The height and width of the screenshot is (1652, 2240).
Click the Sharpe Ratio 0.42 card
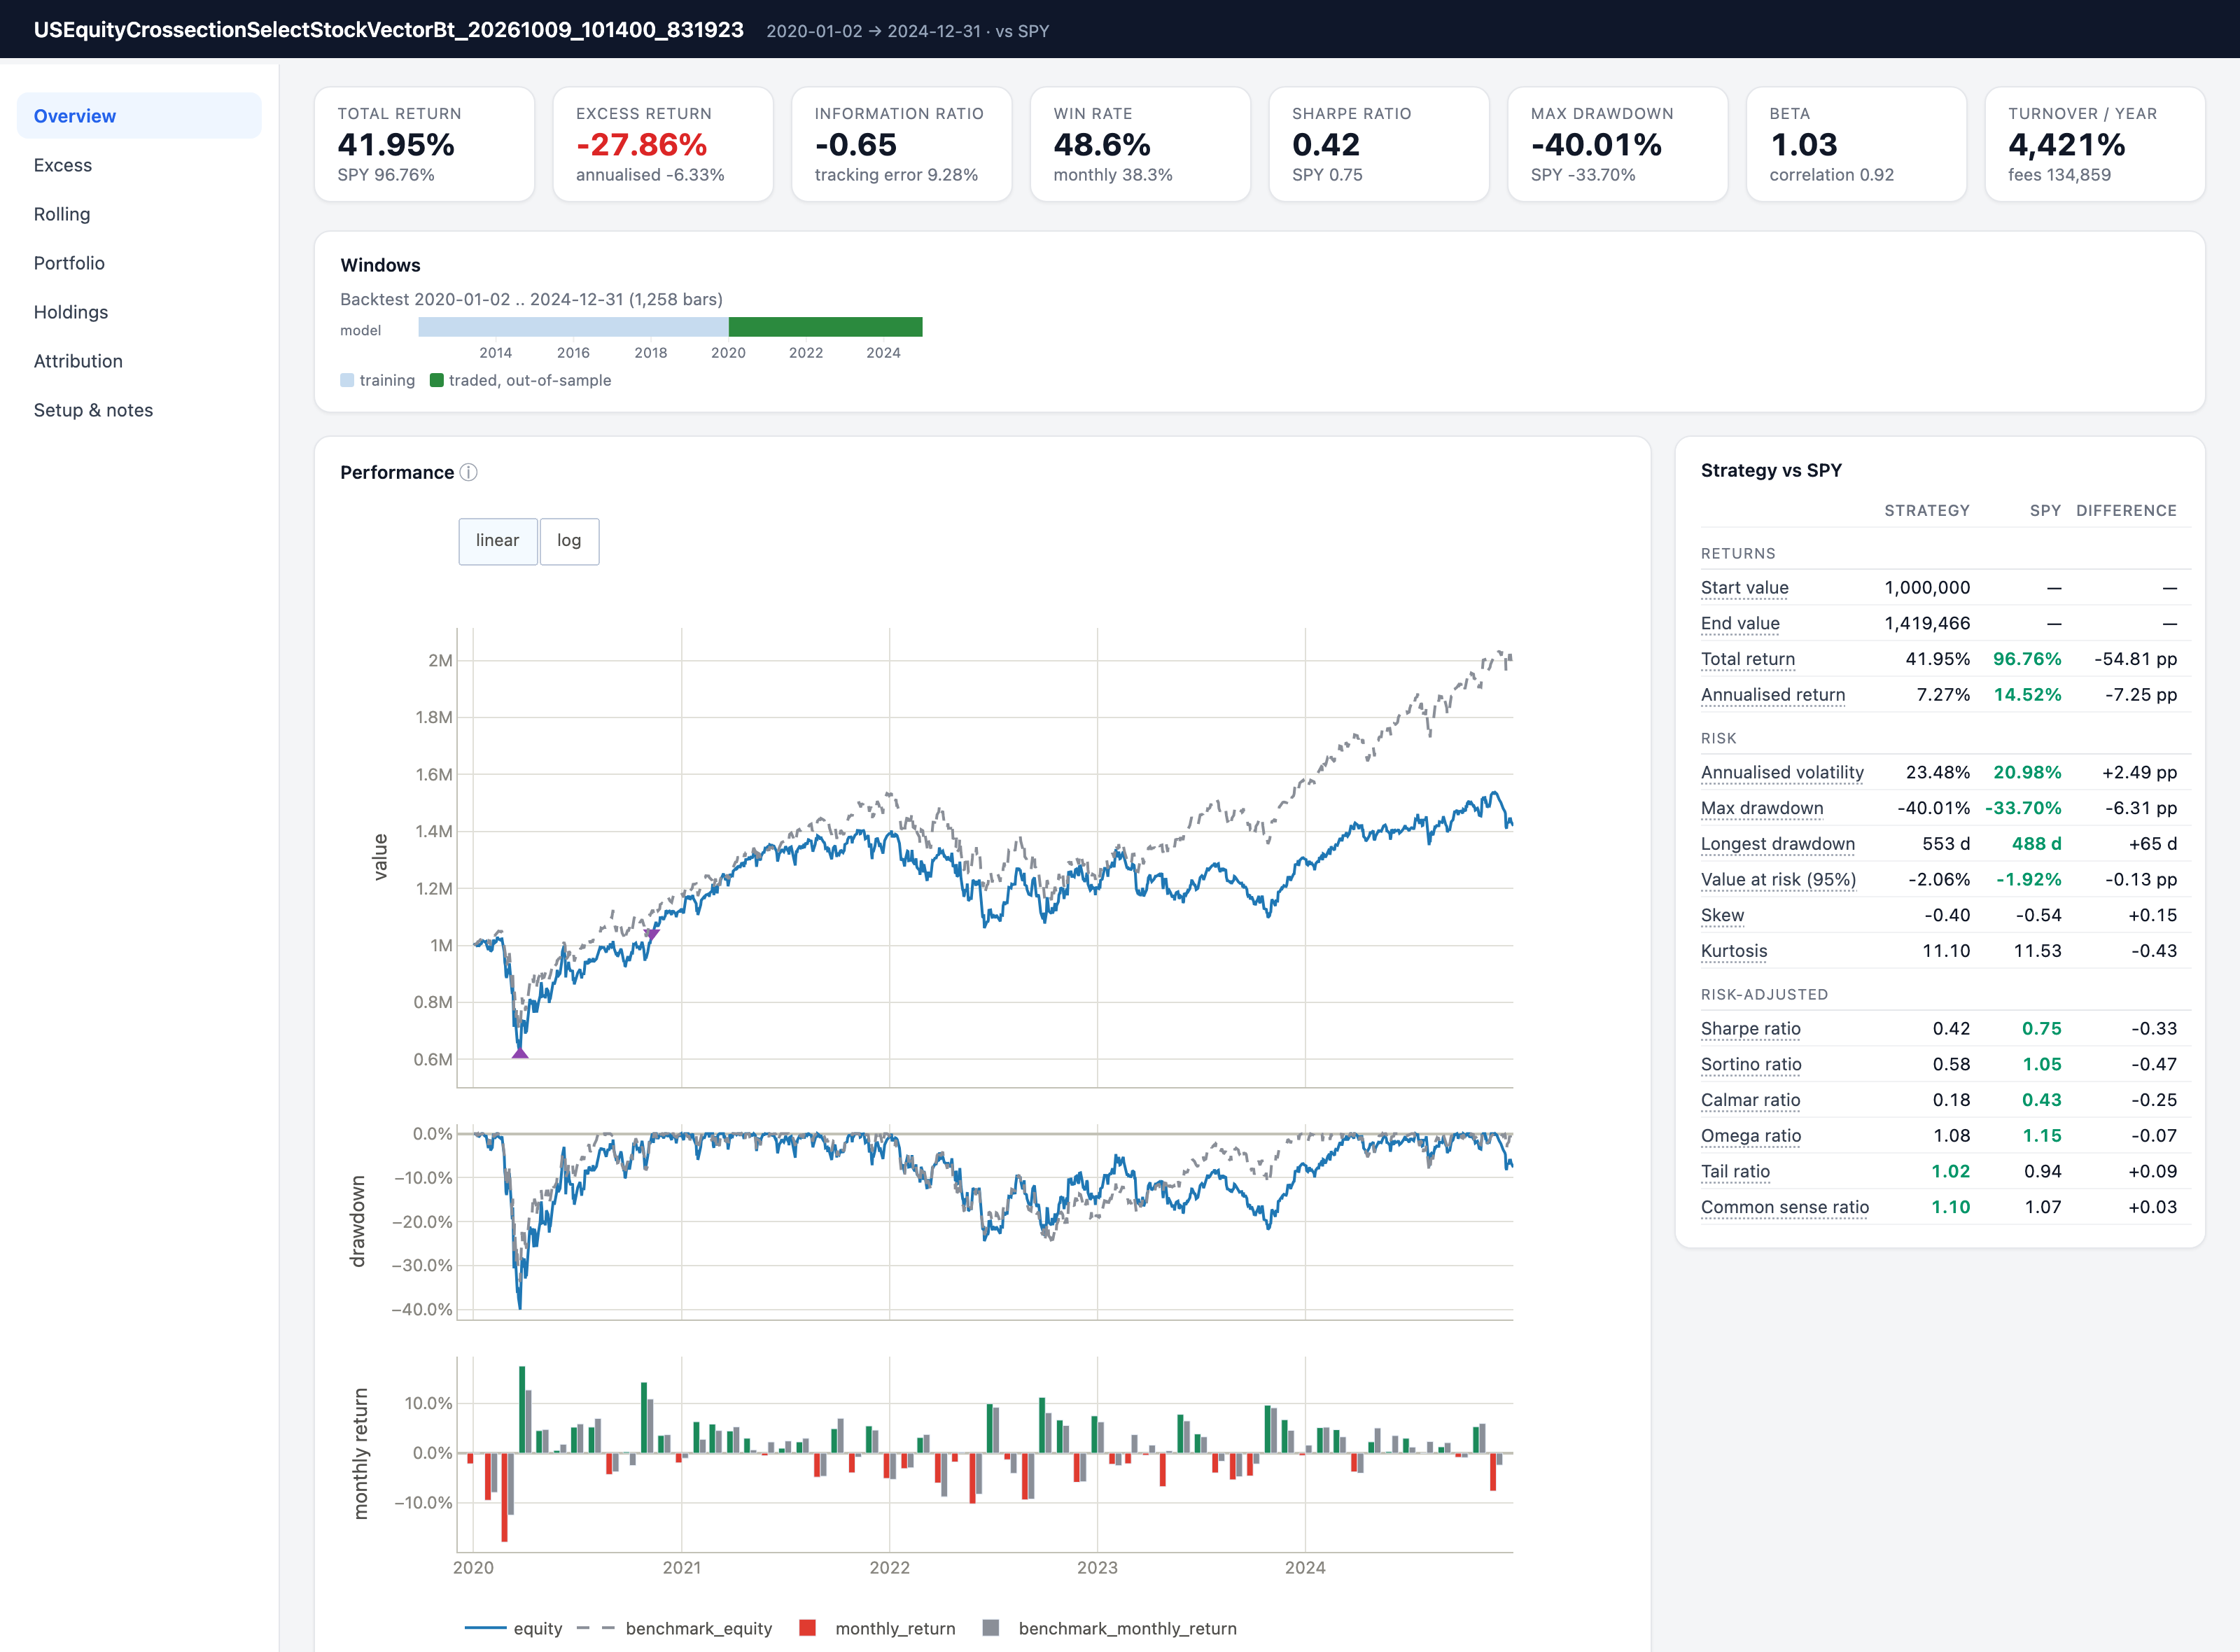click(1379, 144)
